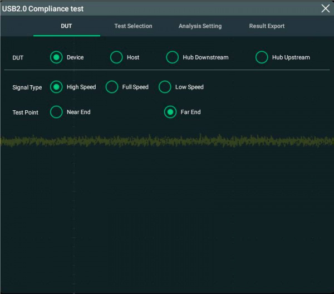
Task: Set signal type to Low Speed
Action: [x=165, y=87]
